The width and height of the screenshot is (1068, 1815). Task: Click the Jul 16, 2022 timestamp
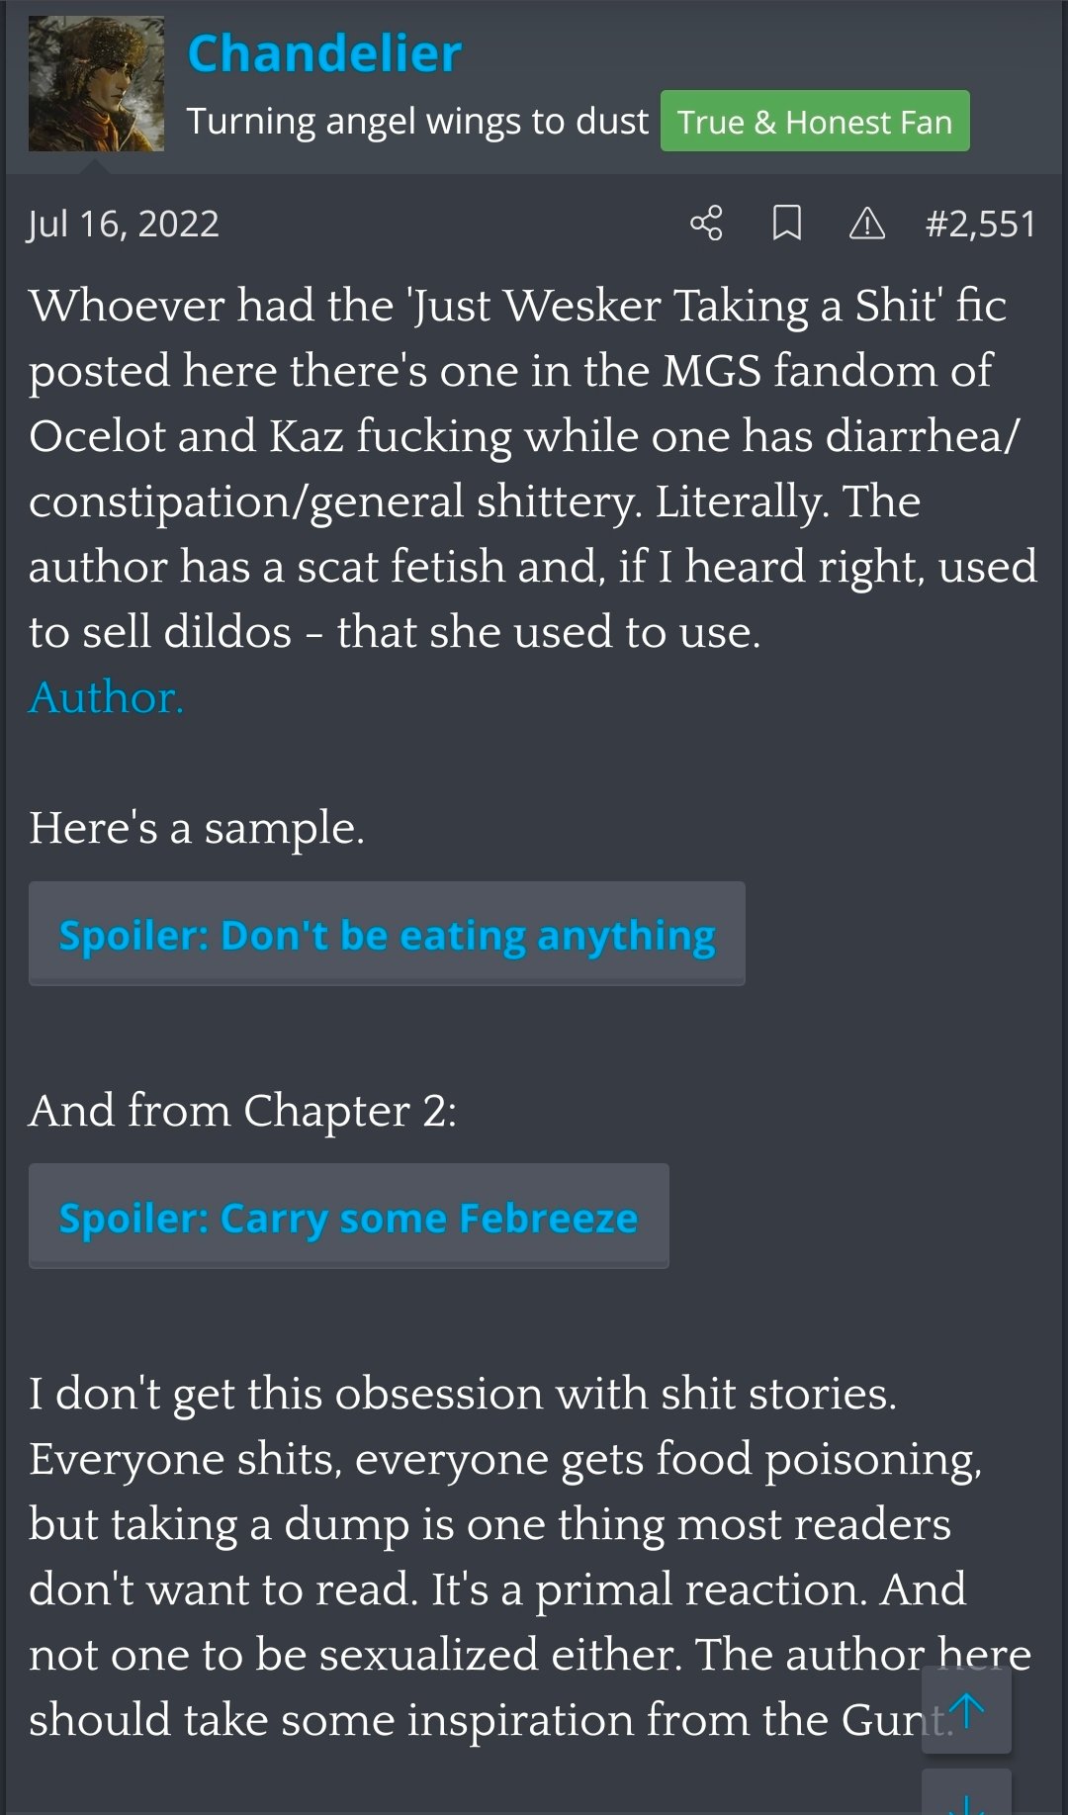click(124, 225)
